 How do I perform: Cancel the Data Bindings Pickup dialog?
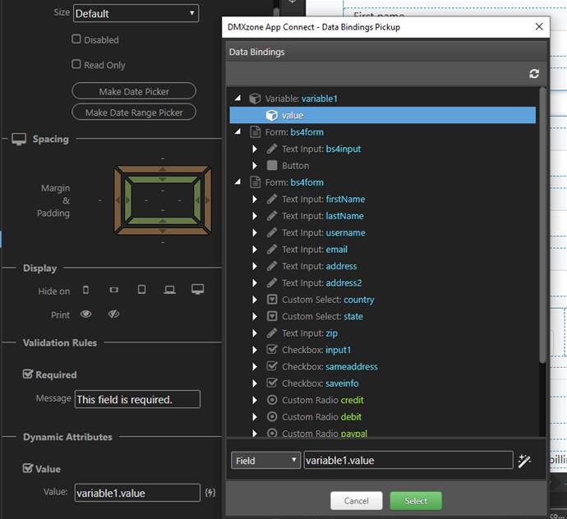click(356, 501)
